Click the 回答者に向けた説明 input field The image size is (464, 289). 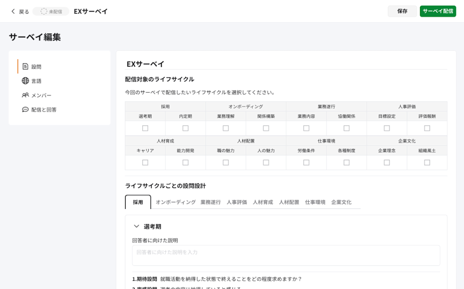[282, 255]
